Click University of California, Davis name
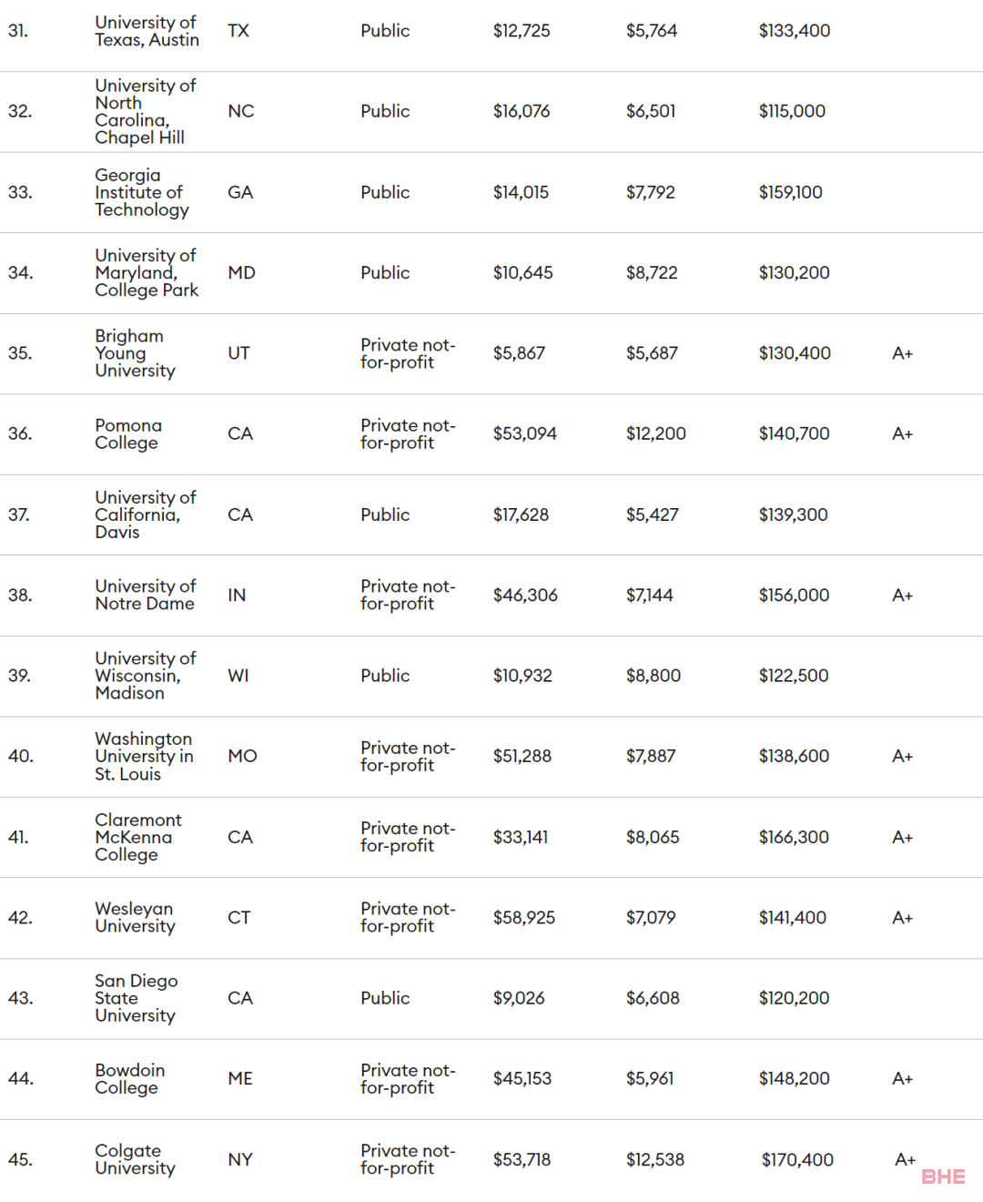983x1202 pixels. tap(146, 514)
